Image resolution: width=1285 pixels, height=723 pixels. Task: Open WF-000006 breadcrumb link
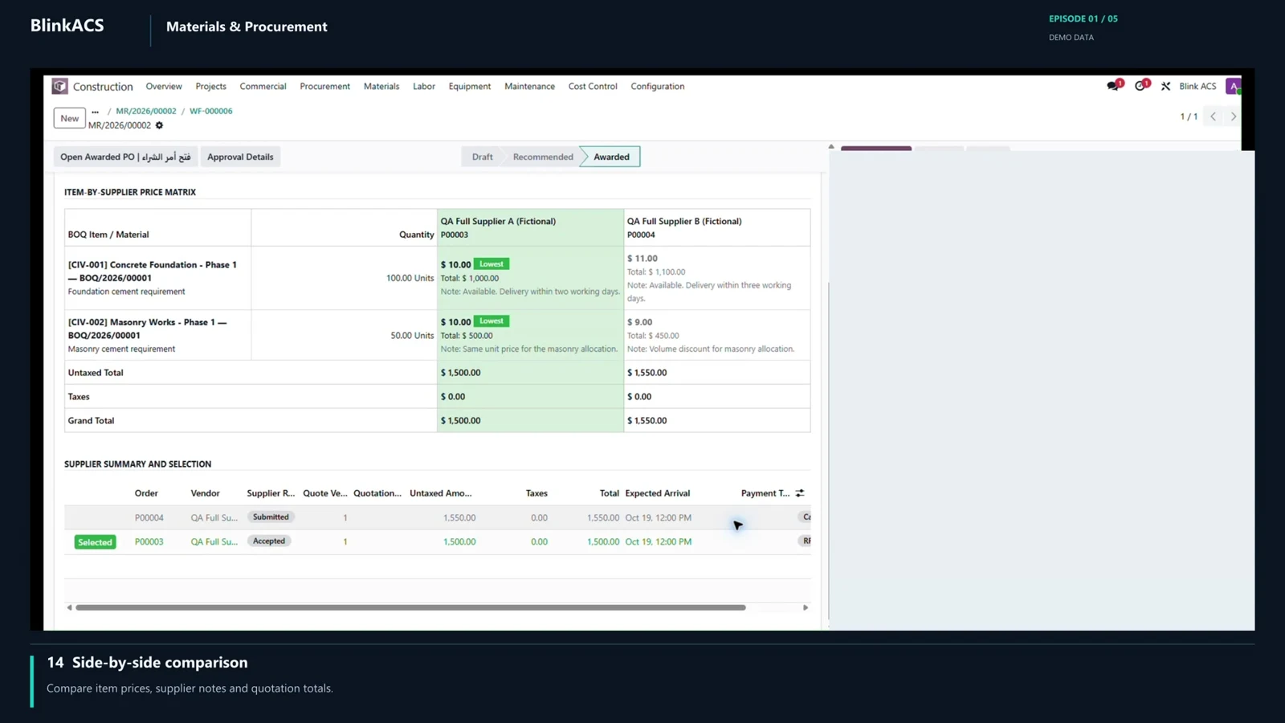point(211,112)
